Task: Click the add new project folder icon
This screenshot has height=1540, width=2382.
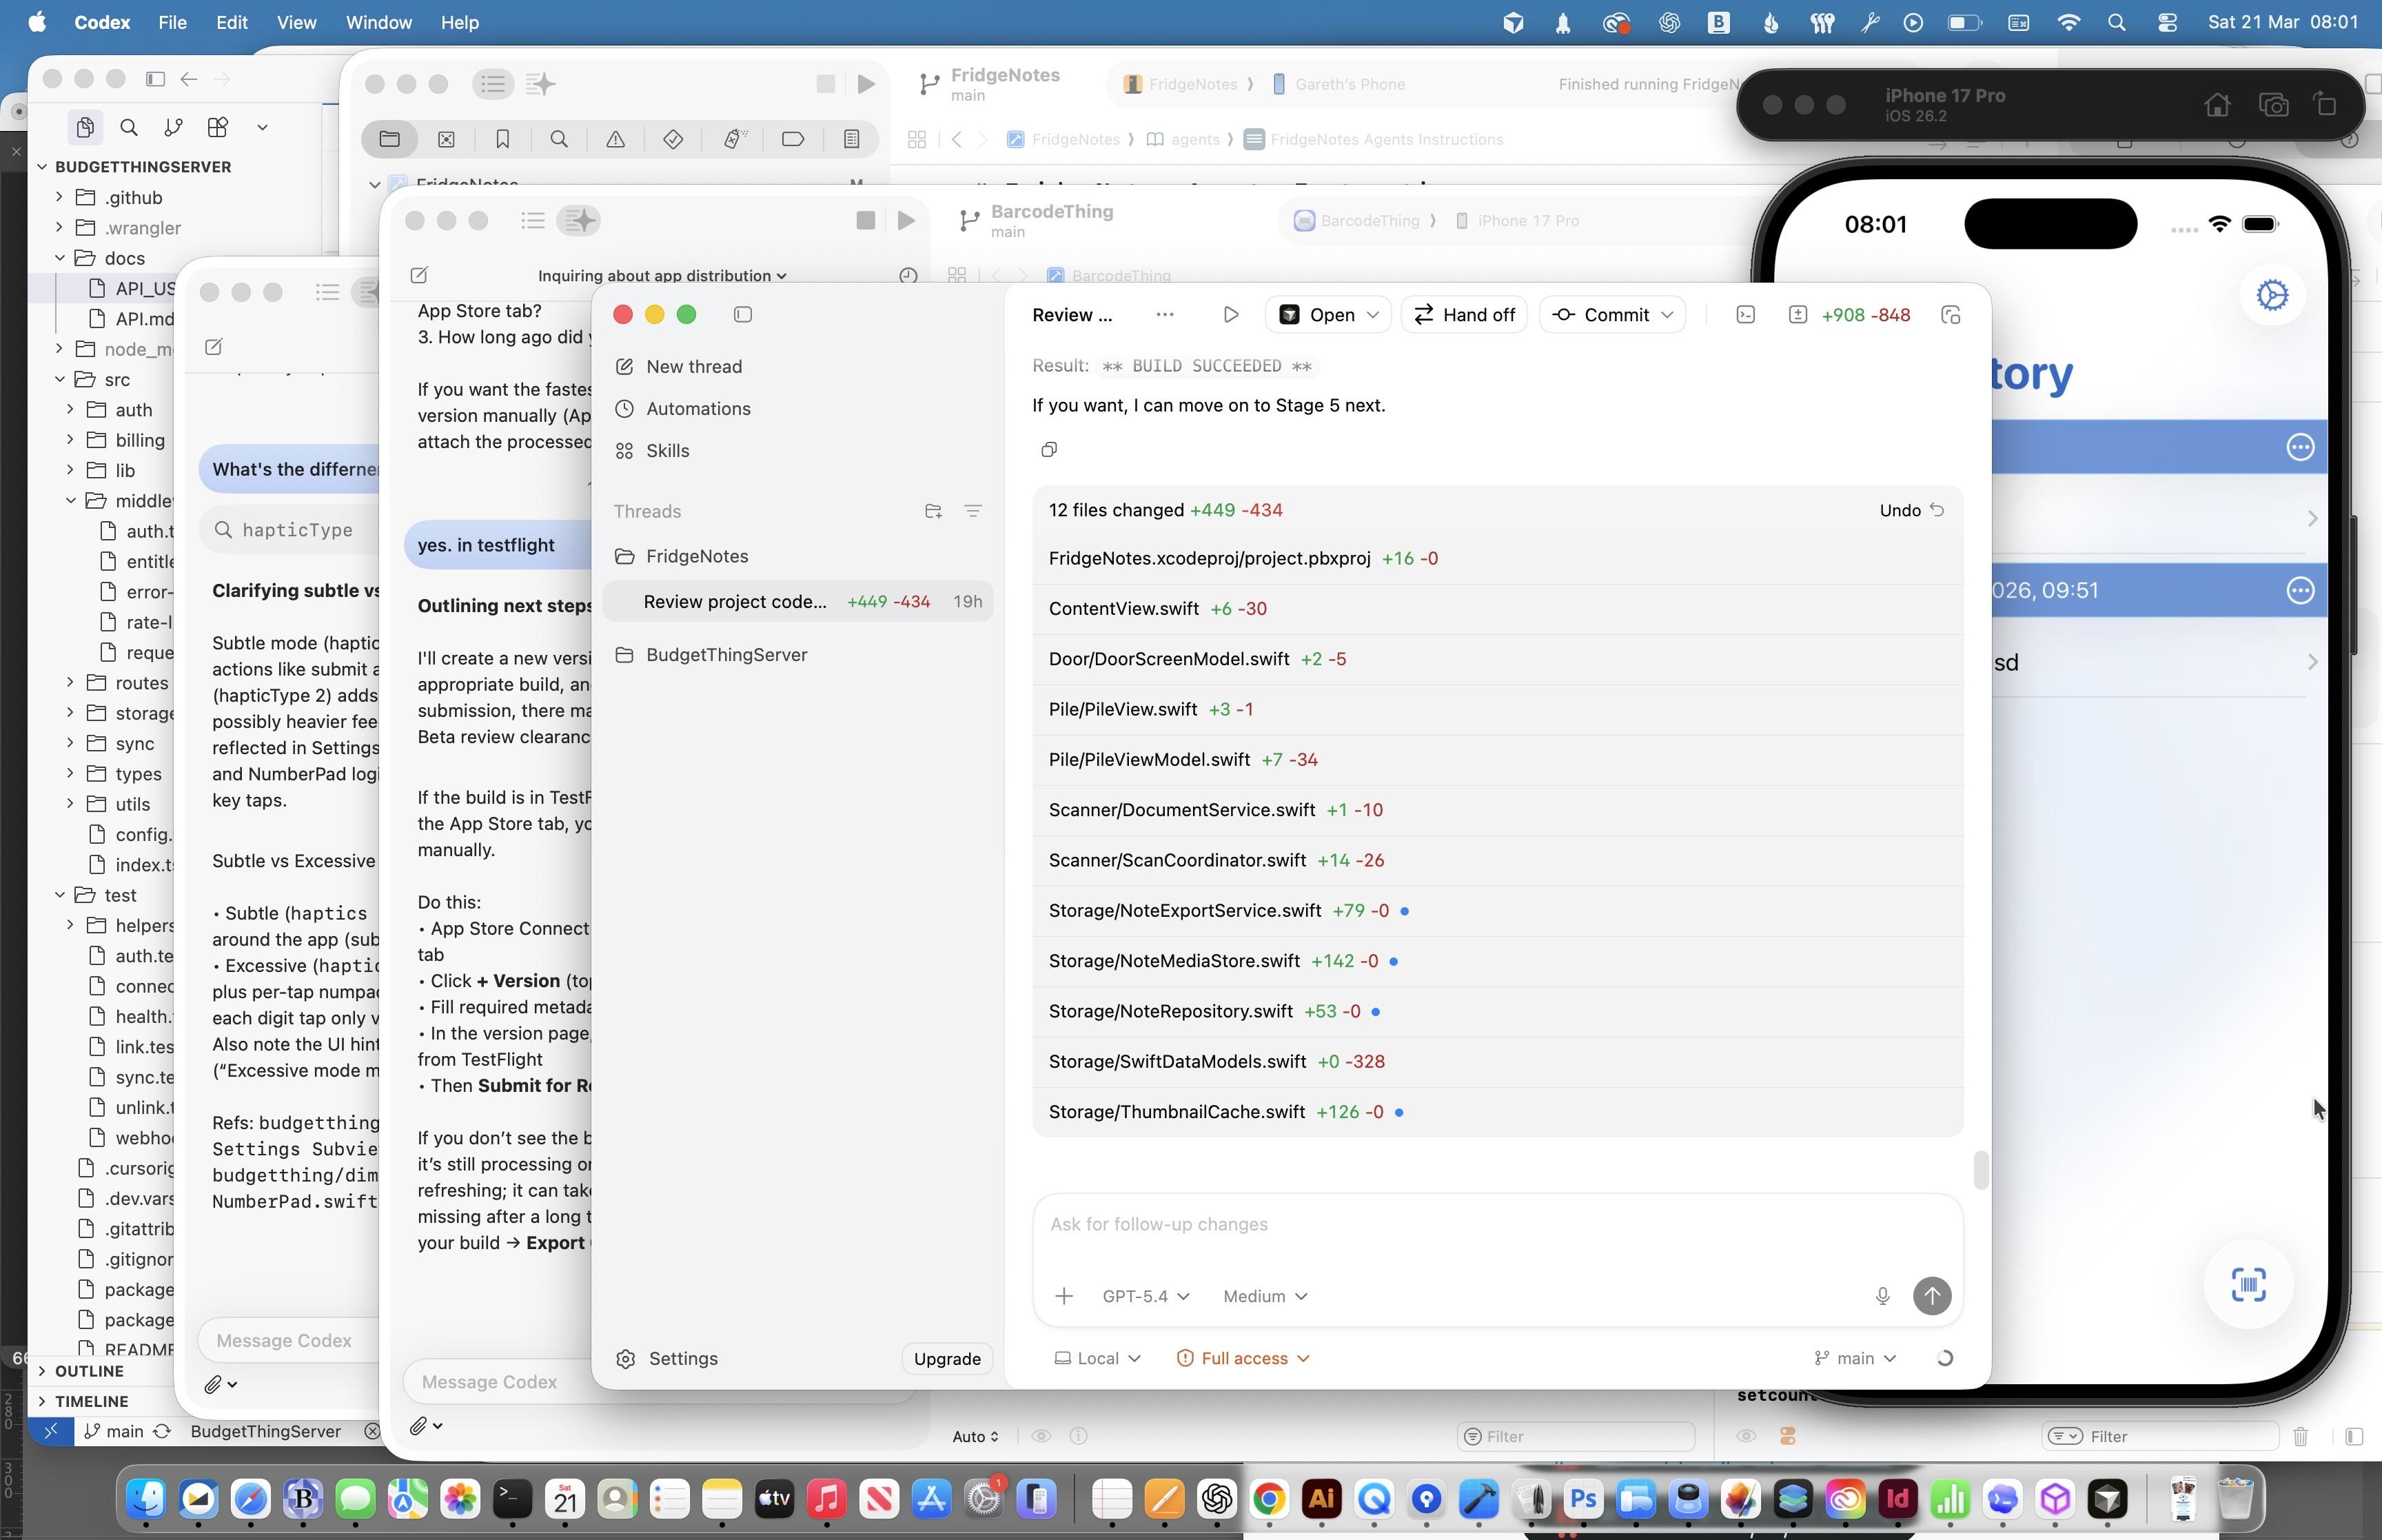Action: [933, 511]
